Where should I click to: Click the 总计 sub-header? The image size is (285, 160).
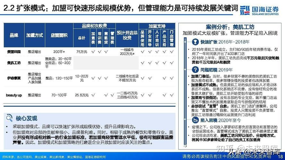point(82,38)
